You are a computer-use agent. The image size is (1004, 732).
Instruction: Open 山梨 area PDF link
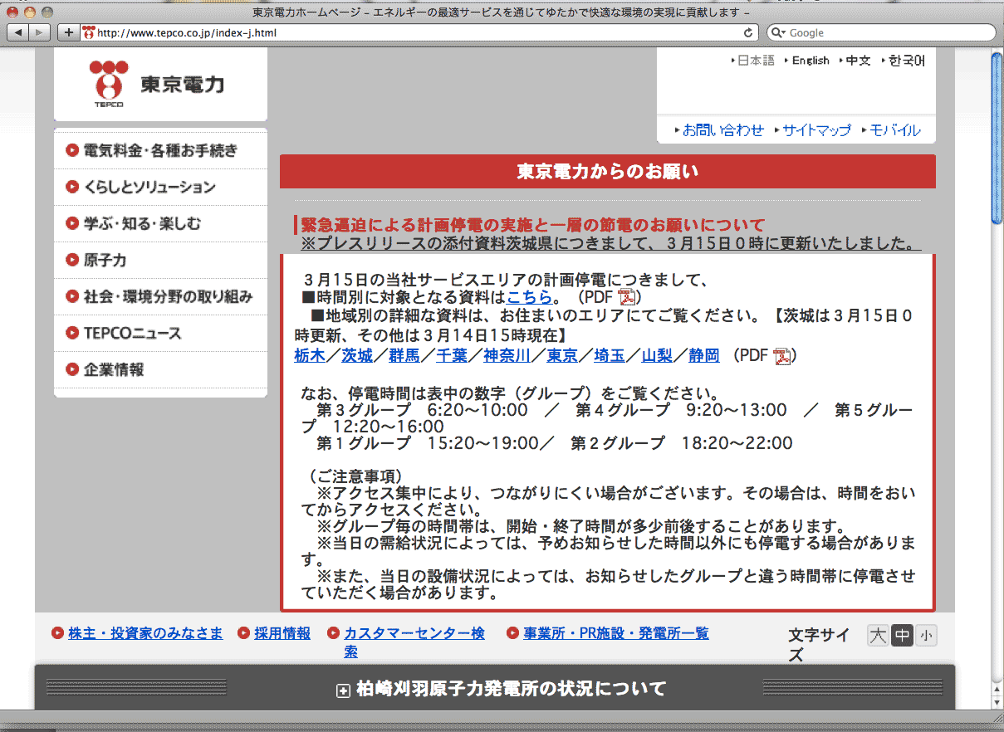[657, 355]
